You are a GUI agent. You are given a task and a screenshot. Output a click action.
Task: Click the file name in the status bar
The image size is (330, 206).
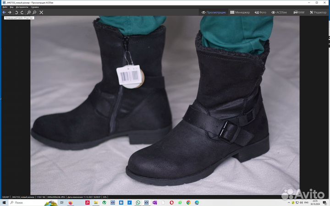[x=23, y=197]
